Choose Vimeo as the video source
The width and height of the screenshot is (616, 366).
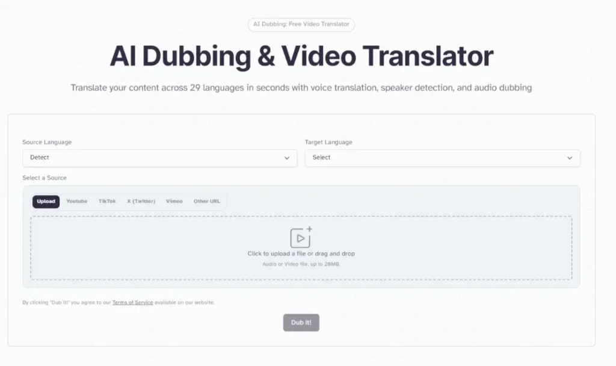pyautogui.click(x=174, y=201)
